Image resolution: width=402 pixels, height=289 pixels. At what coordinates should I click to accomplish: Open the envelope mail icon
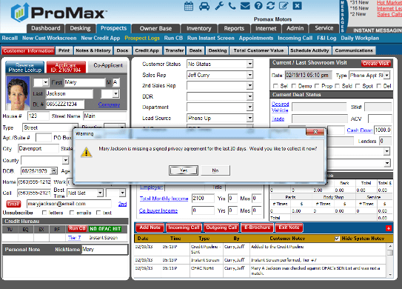click(245, 6)
